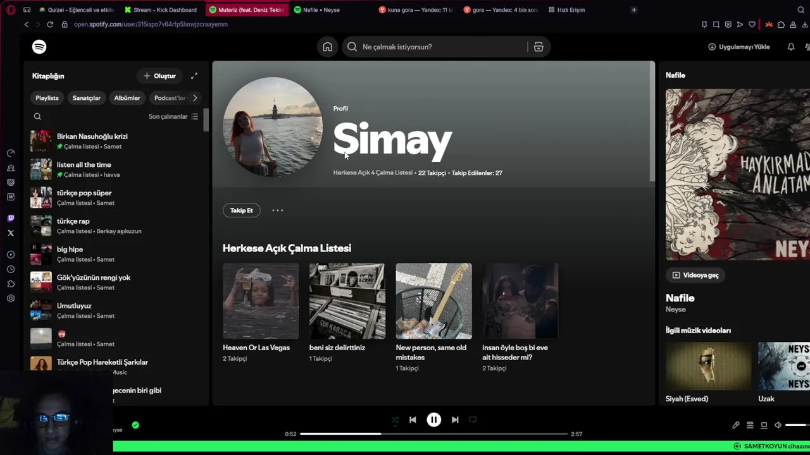This screenshot has height=455, width=810.
Task: Go back in browser history
Action: pyautogui.click(x=26, y=24)
